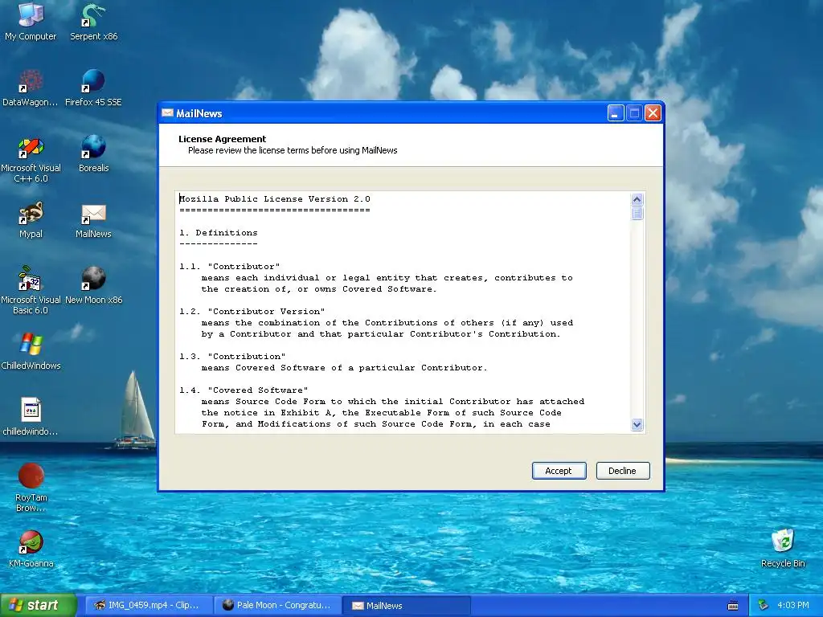Minimize the MailNews window
This screenshot has height=617, width=823.
click(x=615, y=112)
